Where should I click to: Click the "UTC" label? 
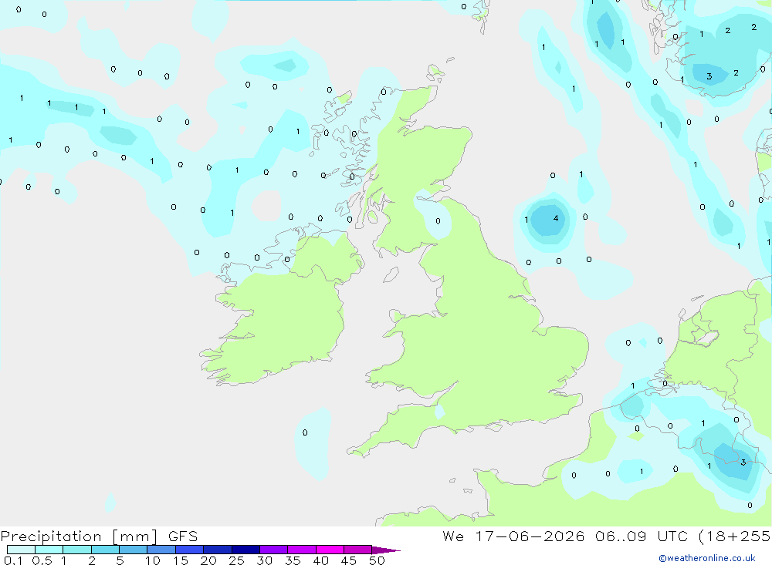(672, 536)
